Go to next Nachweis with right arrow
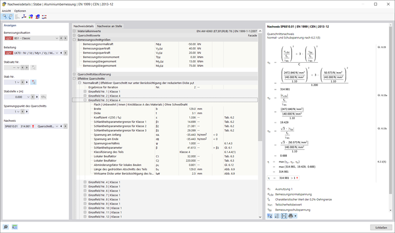This screenshot has width=395, height=233. coord(65,126)
